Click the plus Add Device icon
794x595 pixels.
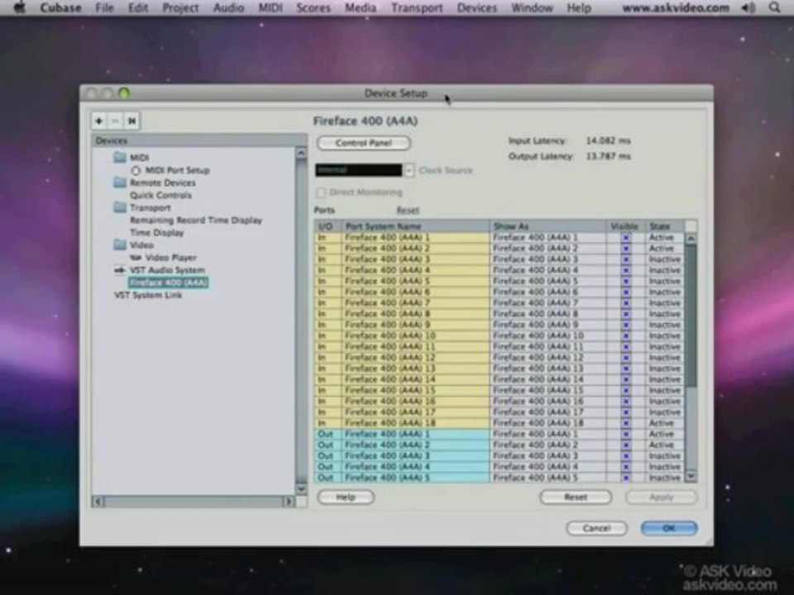coord(99,121)
